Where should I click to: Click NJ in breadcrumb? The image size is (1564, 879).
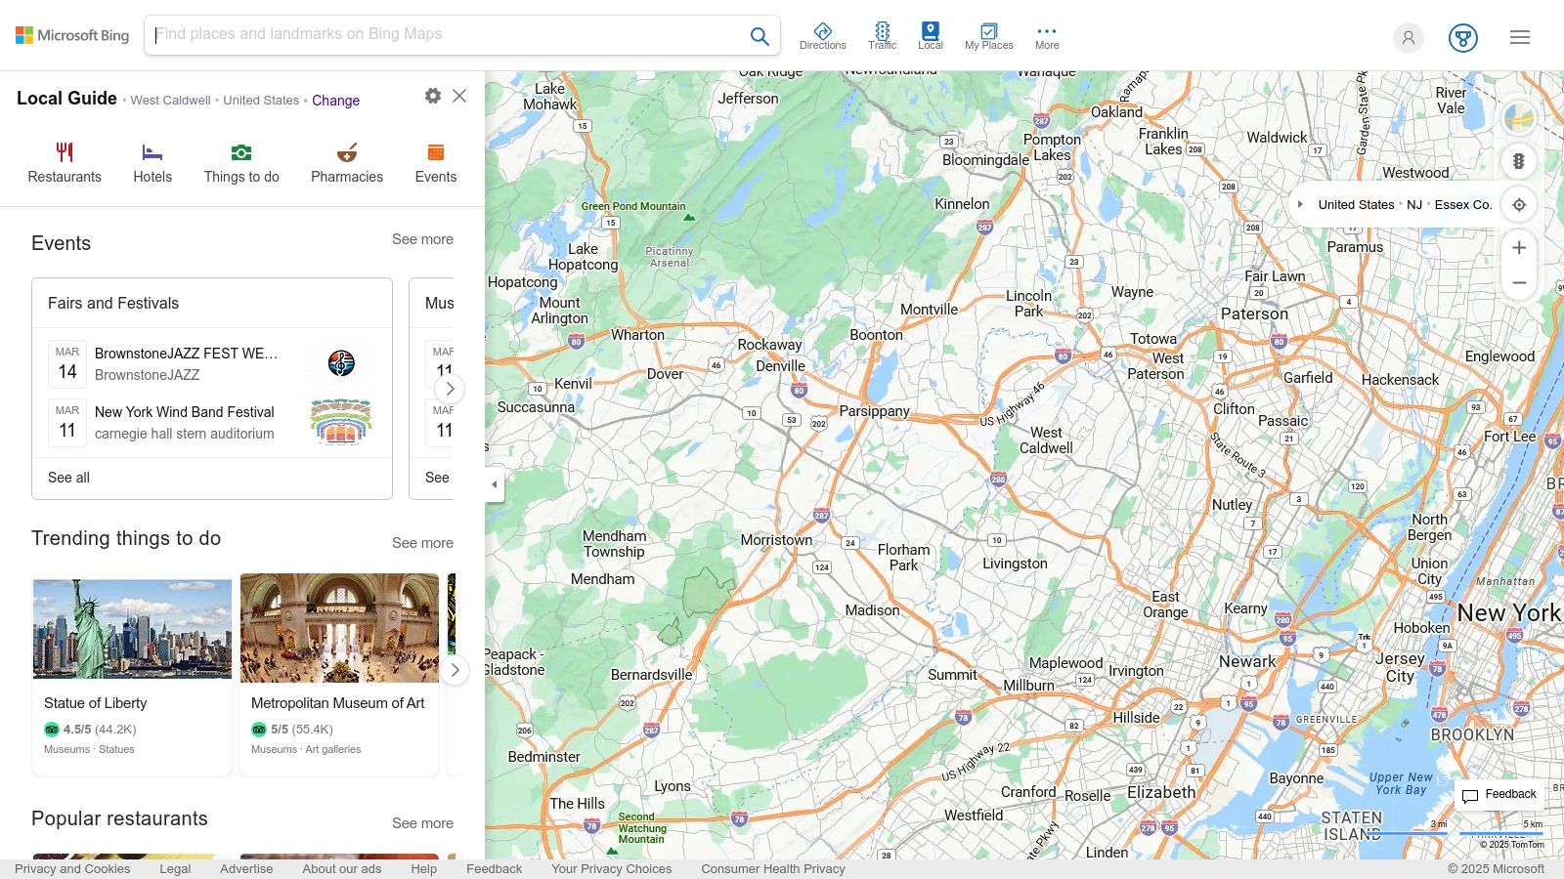coord(1414,205)
